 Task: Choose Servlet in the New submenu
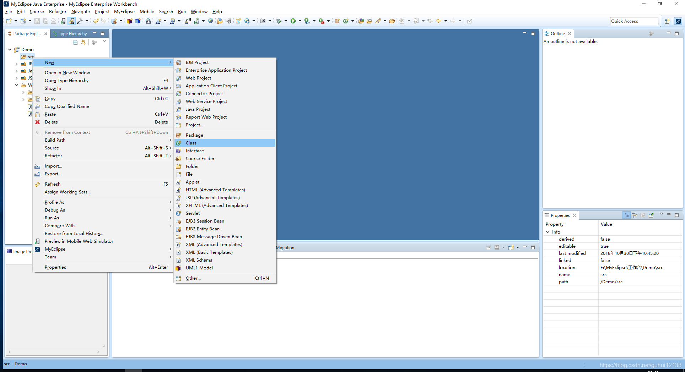(225, 213)
